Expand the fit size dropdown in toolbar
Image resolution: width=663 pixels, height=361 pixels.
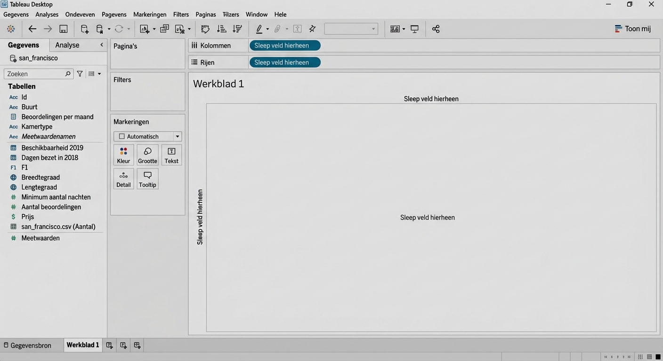click(x=351, y=29)
